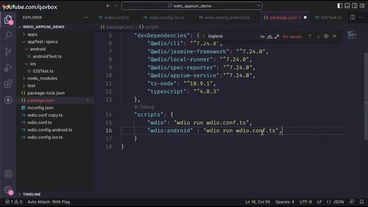Click the Debug code lens above scripts

(x=144, y=107)
